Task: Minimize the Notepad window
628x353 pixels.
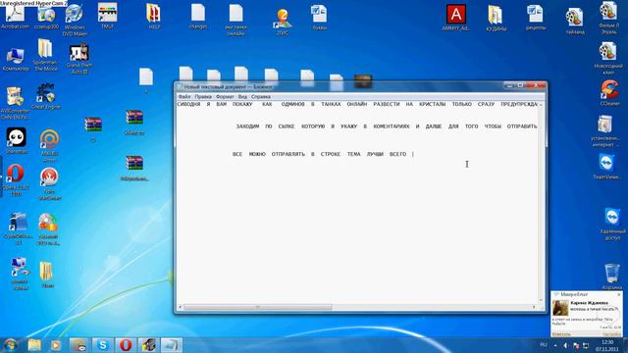Action: pos(509,85)
